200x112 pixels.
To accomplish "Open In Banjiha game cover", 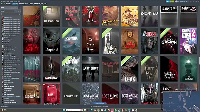I will tap(51, 16).
